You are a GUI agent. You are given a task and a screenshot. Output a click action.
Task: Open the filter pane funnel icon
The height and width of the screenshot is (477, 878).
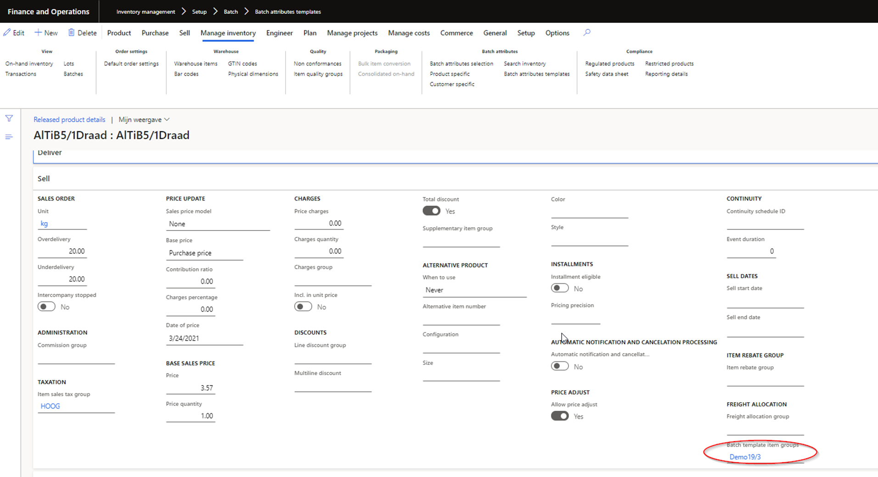click(9, 118)
